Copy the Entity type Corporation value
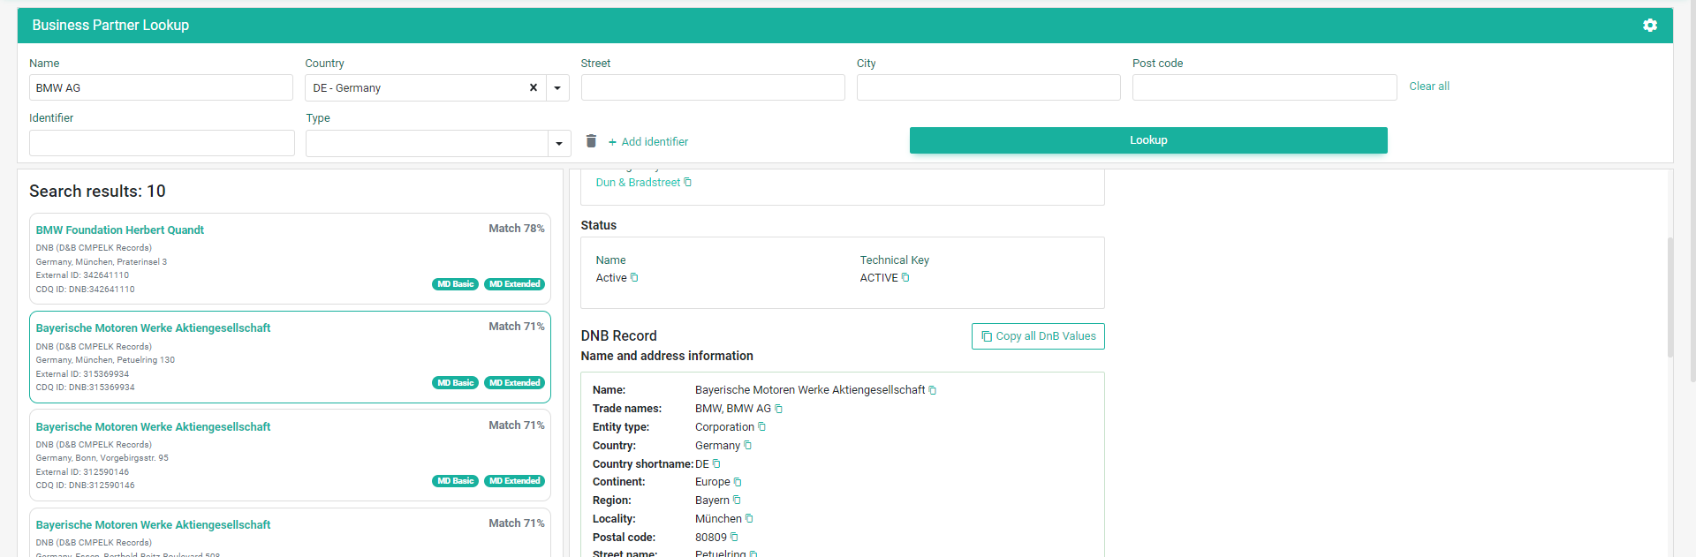This screenshot has width=1696, height=557. [761, 427]
